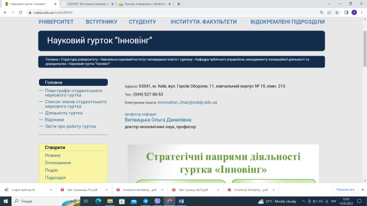
Task: Open the ВІДОКРЕМЛЕНІ ПІДРОЗДІЛИ menu
Action: (287, 22)
